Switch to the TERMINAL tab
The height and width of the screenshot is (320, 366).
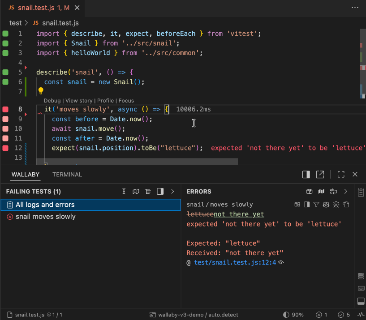coord(67,175)
